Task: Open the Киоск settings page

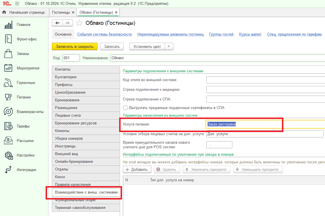Action: [x=86, y=177]
